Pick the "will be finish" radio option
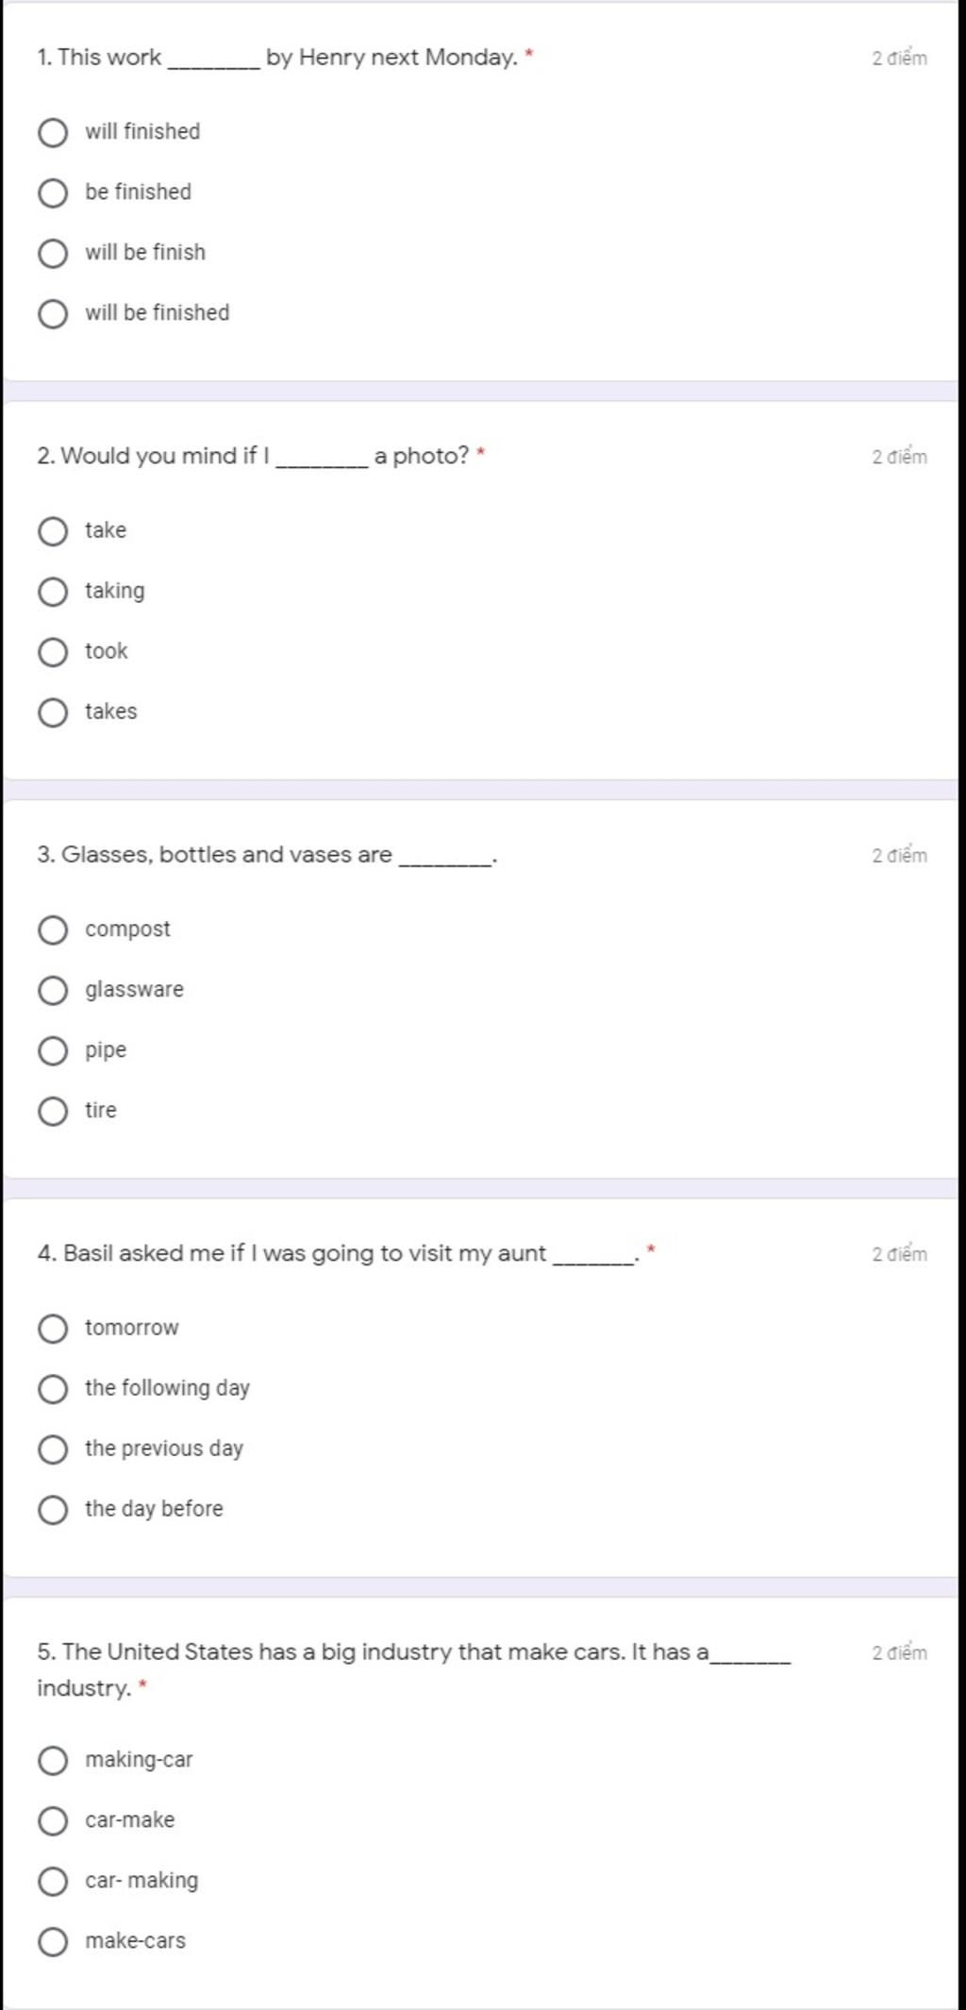Viewport: 966px width, 2010px height. tap(53, 254)
